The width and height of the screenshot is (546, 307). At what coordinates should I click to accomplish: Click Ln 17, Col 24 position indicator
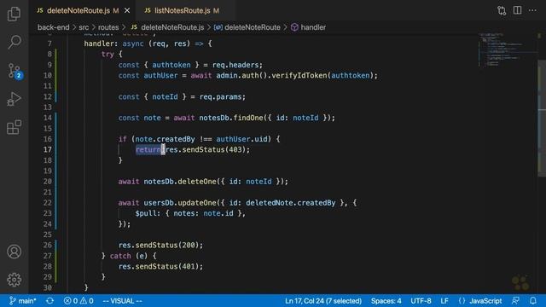(x=323, y=301)
